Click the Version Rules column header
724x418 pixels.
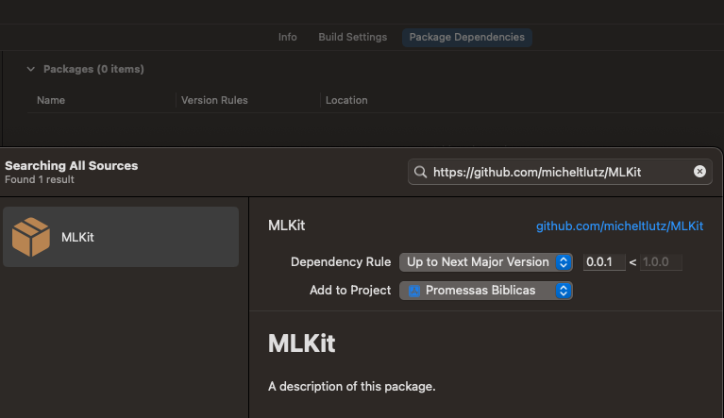tap(214, 100)
